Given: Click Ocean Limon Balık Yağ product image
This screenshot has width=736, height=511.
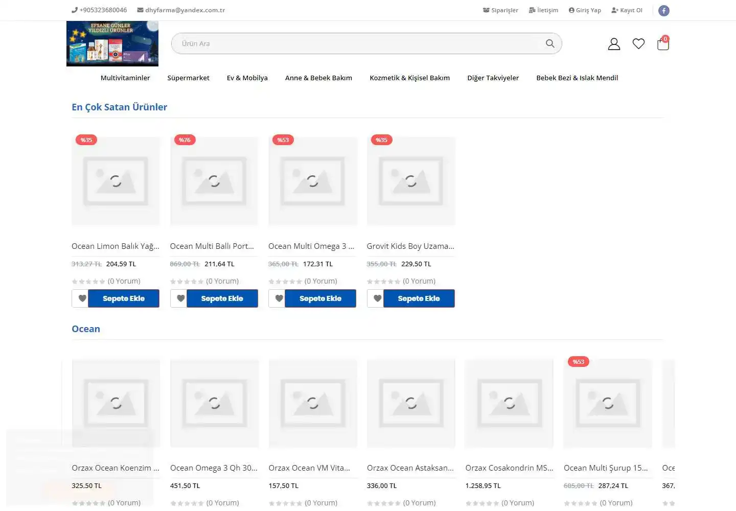Looking at the screenshot, I should point(116,181).
